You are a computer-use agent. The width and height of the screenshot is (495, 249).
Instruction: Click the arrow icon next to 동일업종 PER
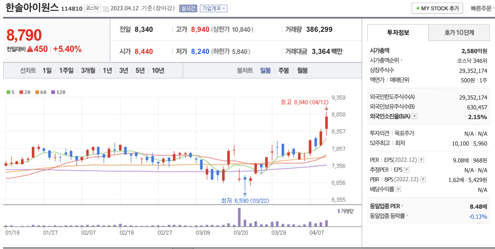tap(402, 206)
